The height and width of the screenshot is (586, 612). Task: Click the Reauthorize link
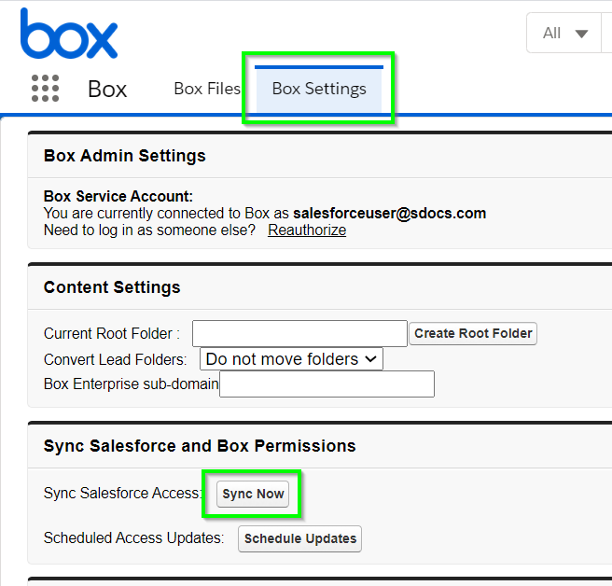(x=307, y=230)
